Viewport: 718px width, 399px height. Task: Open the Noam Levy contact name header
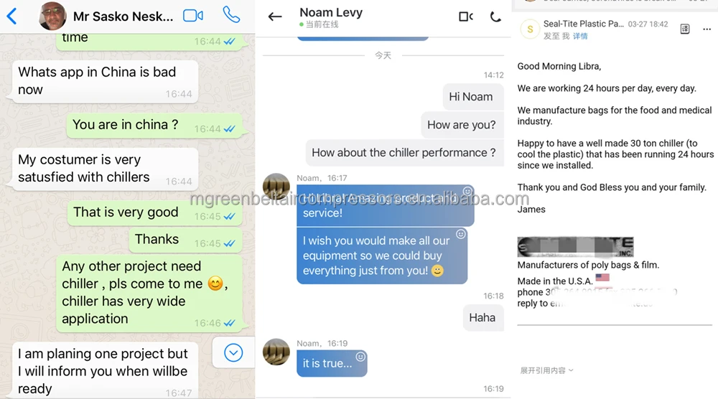click(330, 12)
